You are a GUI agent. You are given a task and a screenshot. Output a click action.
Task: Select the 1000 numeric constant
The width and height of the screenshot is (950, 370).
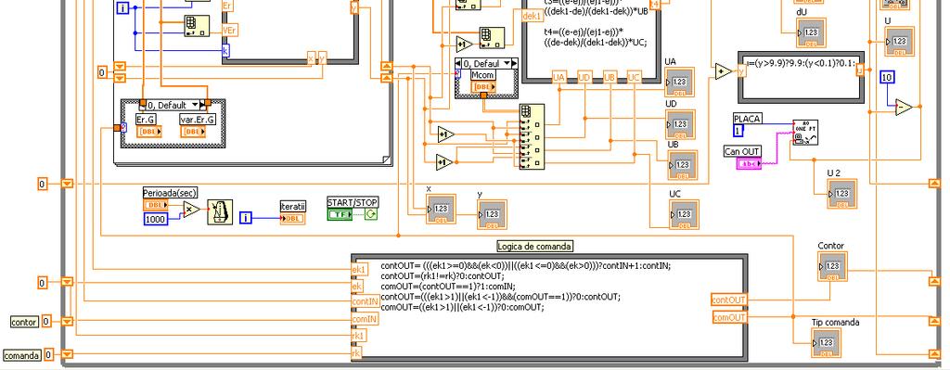click(x=156, y=219)
